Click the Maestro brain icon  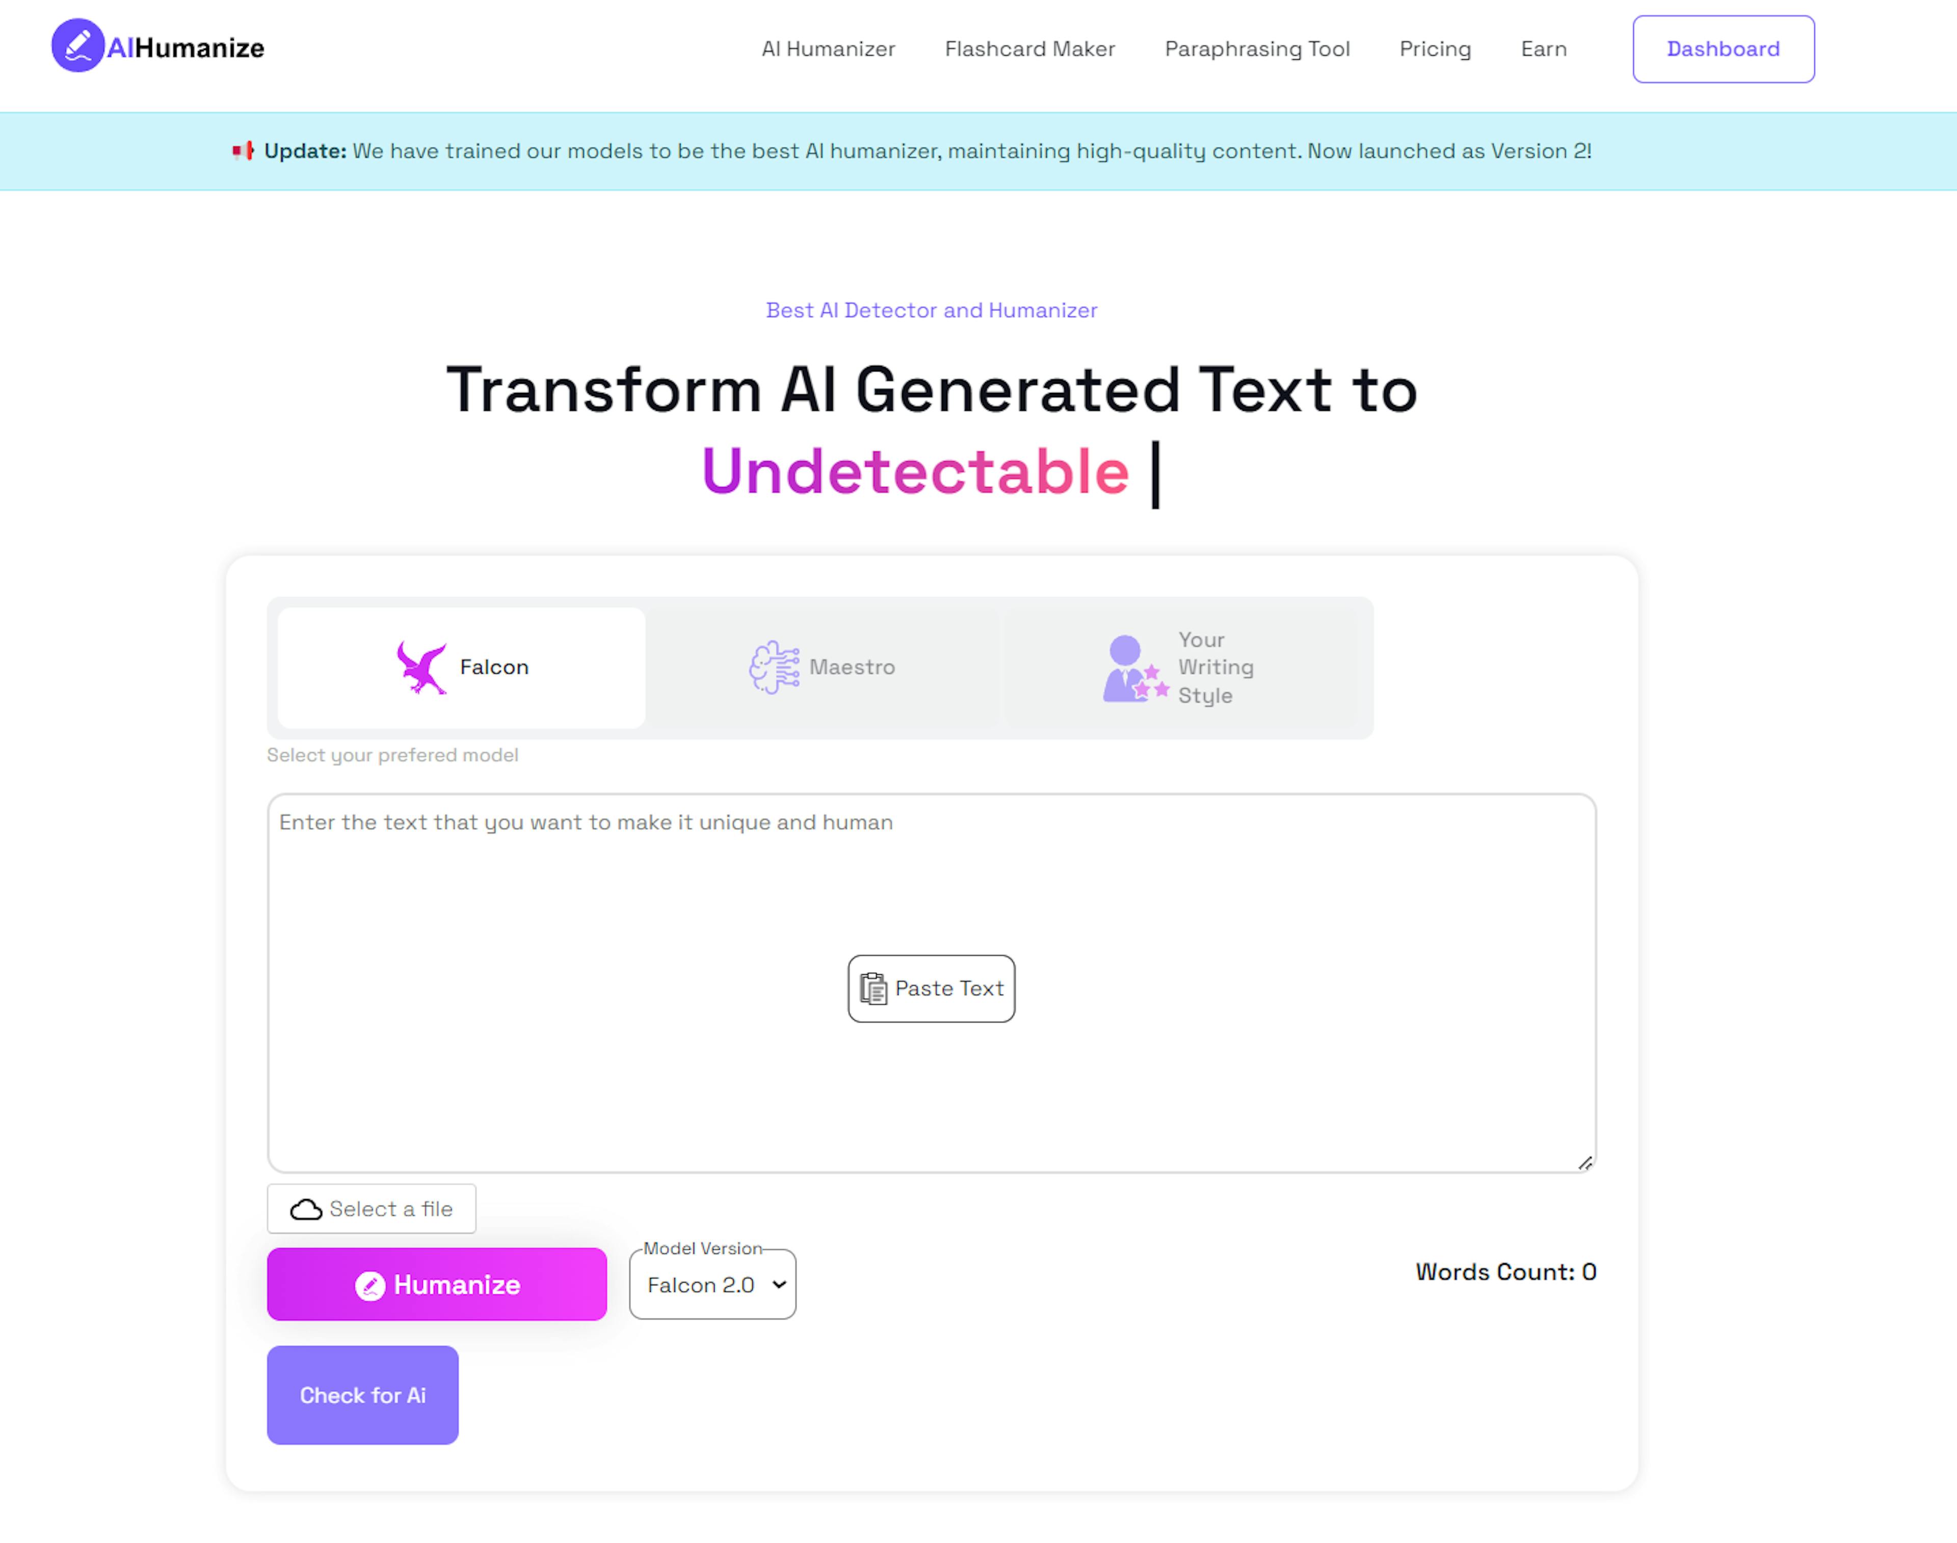(774, 668)
